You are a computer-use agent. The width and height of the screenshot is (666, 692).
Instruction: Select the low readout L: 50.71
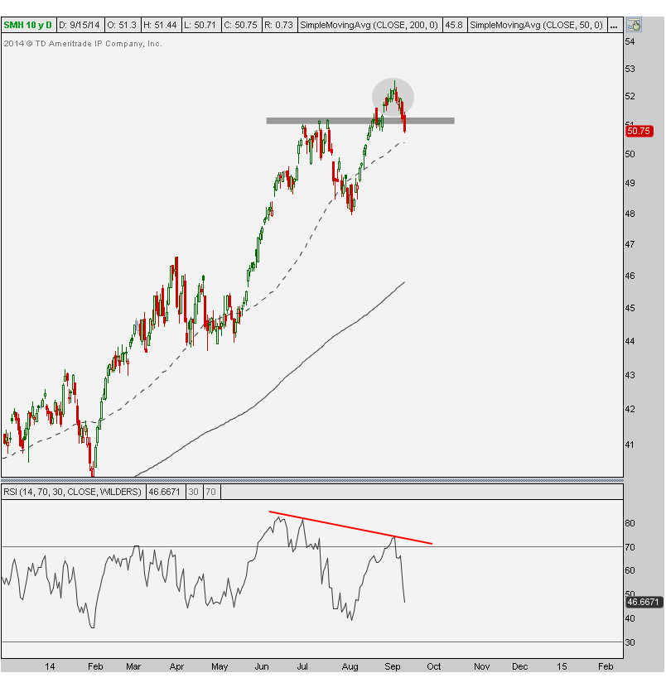click(200, 25)
